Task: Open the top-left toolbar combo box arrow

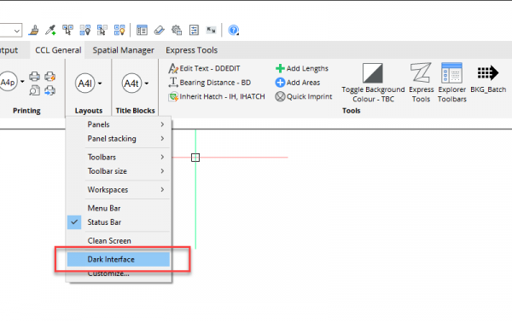Action: point(17,31)
